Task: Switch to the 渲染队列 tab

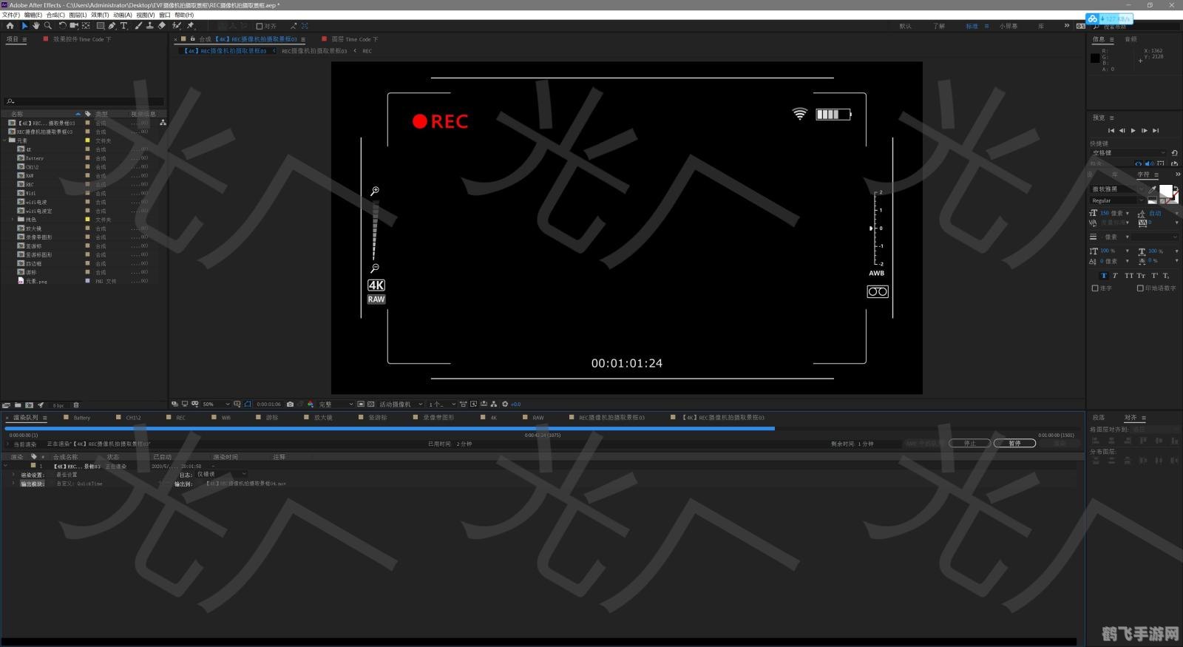Action: (x=25, y=418)
